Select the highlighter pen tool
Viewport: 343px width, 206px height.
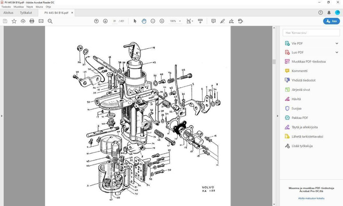(x=222, y=21)
